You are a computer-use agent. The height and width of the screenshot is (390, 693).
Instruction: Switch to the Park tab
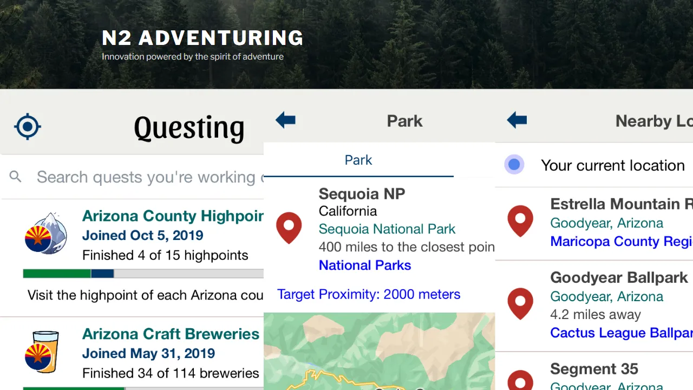click(x=358, y=160)
